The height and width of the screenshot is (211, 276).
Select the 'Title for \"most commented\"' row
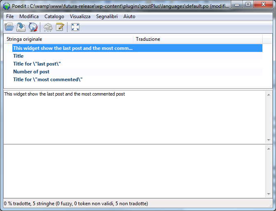click(137, 80)
